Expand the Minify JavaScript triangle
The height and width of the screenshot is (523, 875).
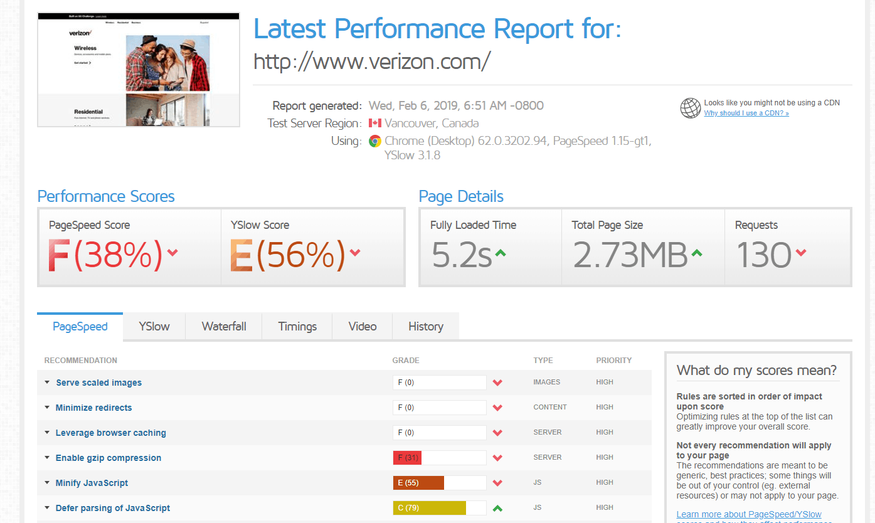[47, 482]
